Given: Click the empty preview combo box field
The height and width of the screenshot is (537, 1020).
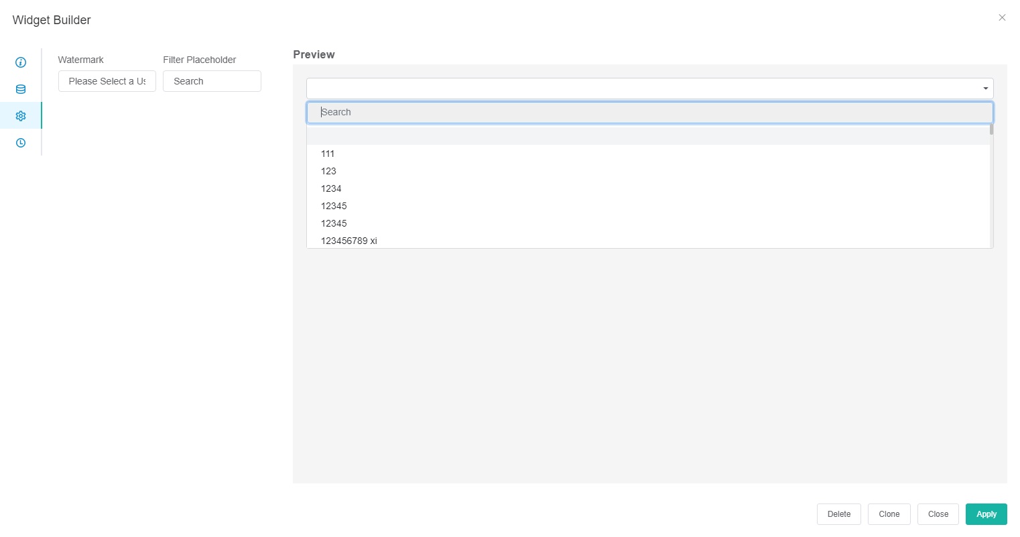Looking at the screenshot, I should click(x=642, y=88).
